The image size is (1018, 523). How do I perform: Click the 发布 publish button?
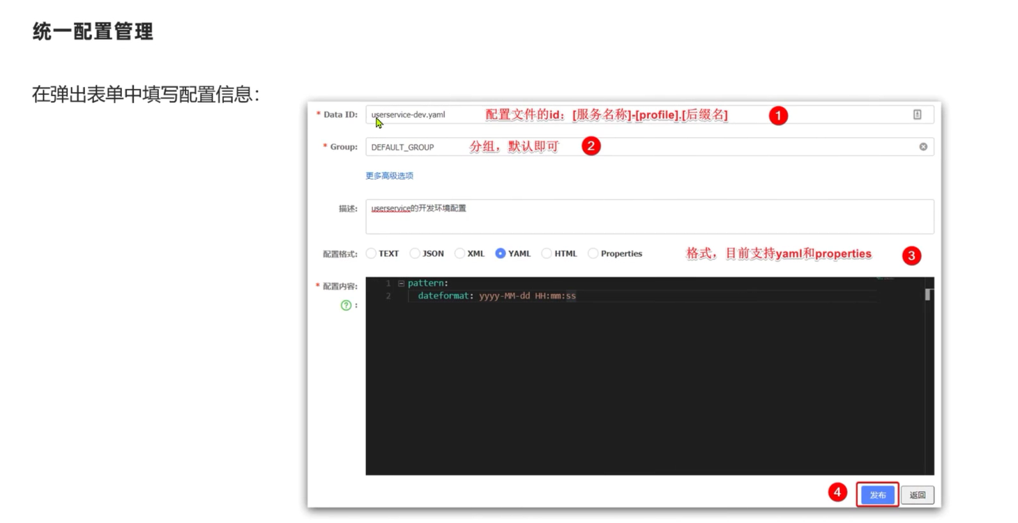(877, 494)
